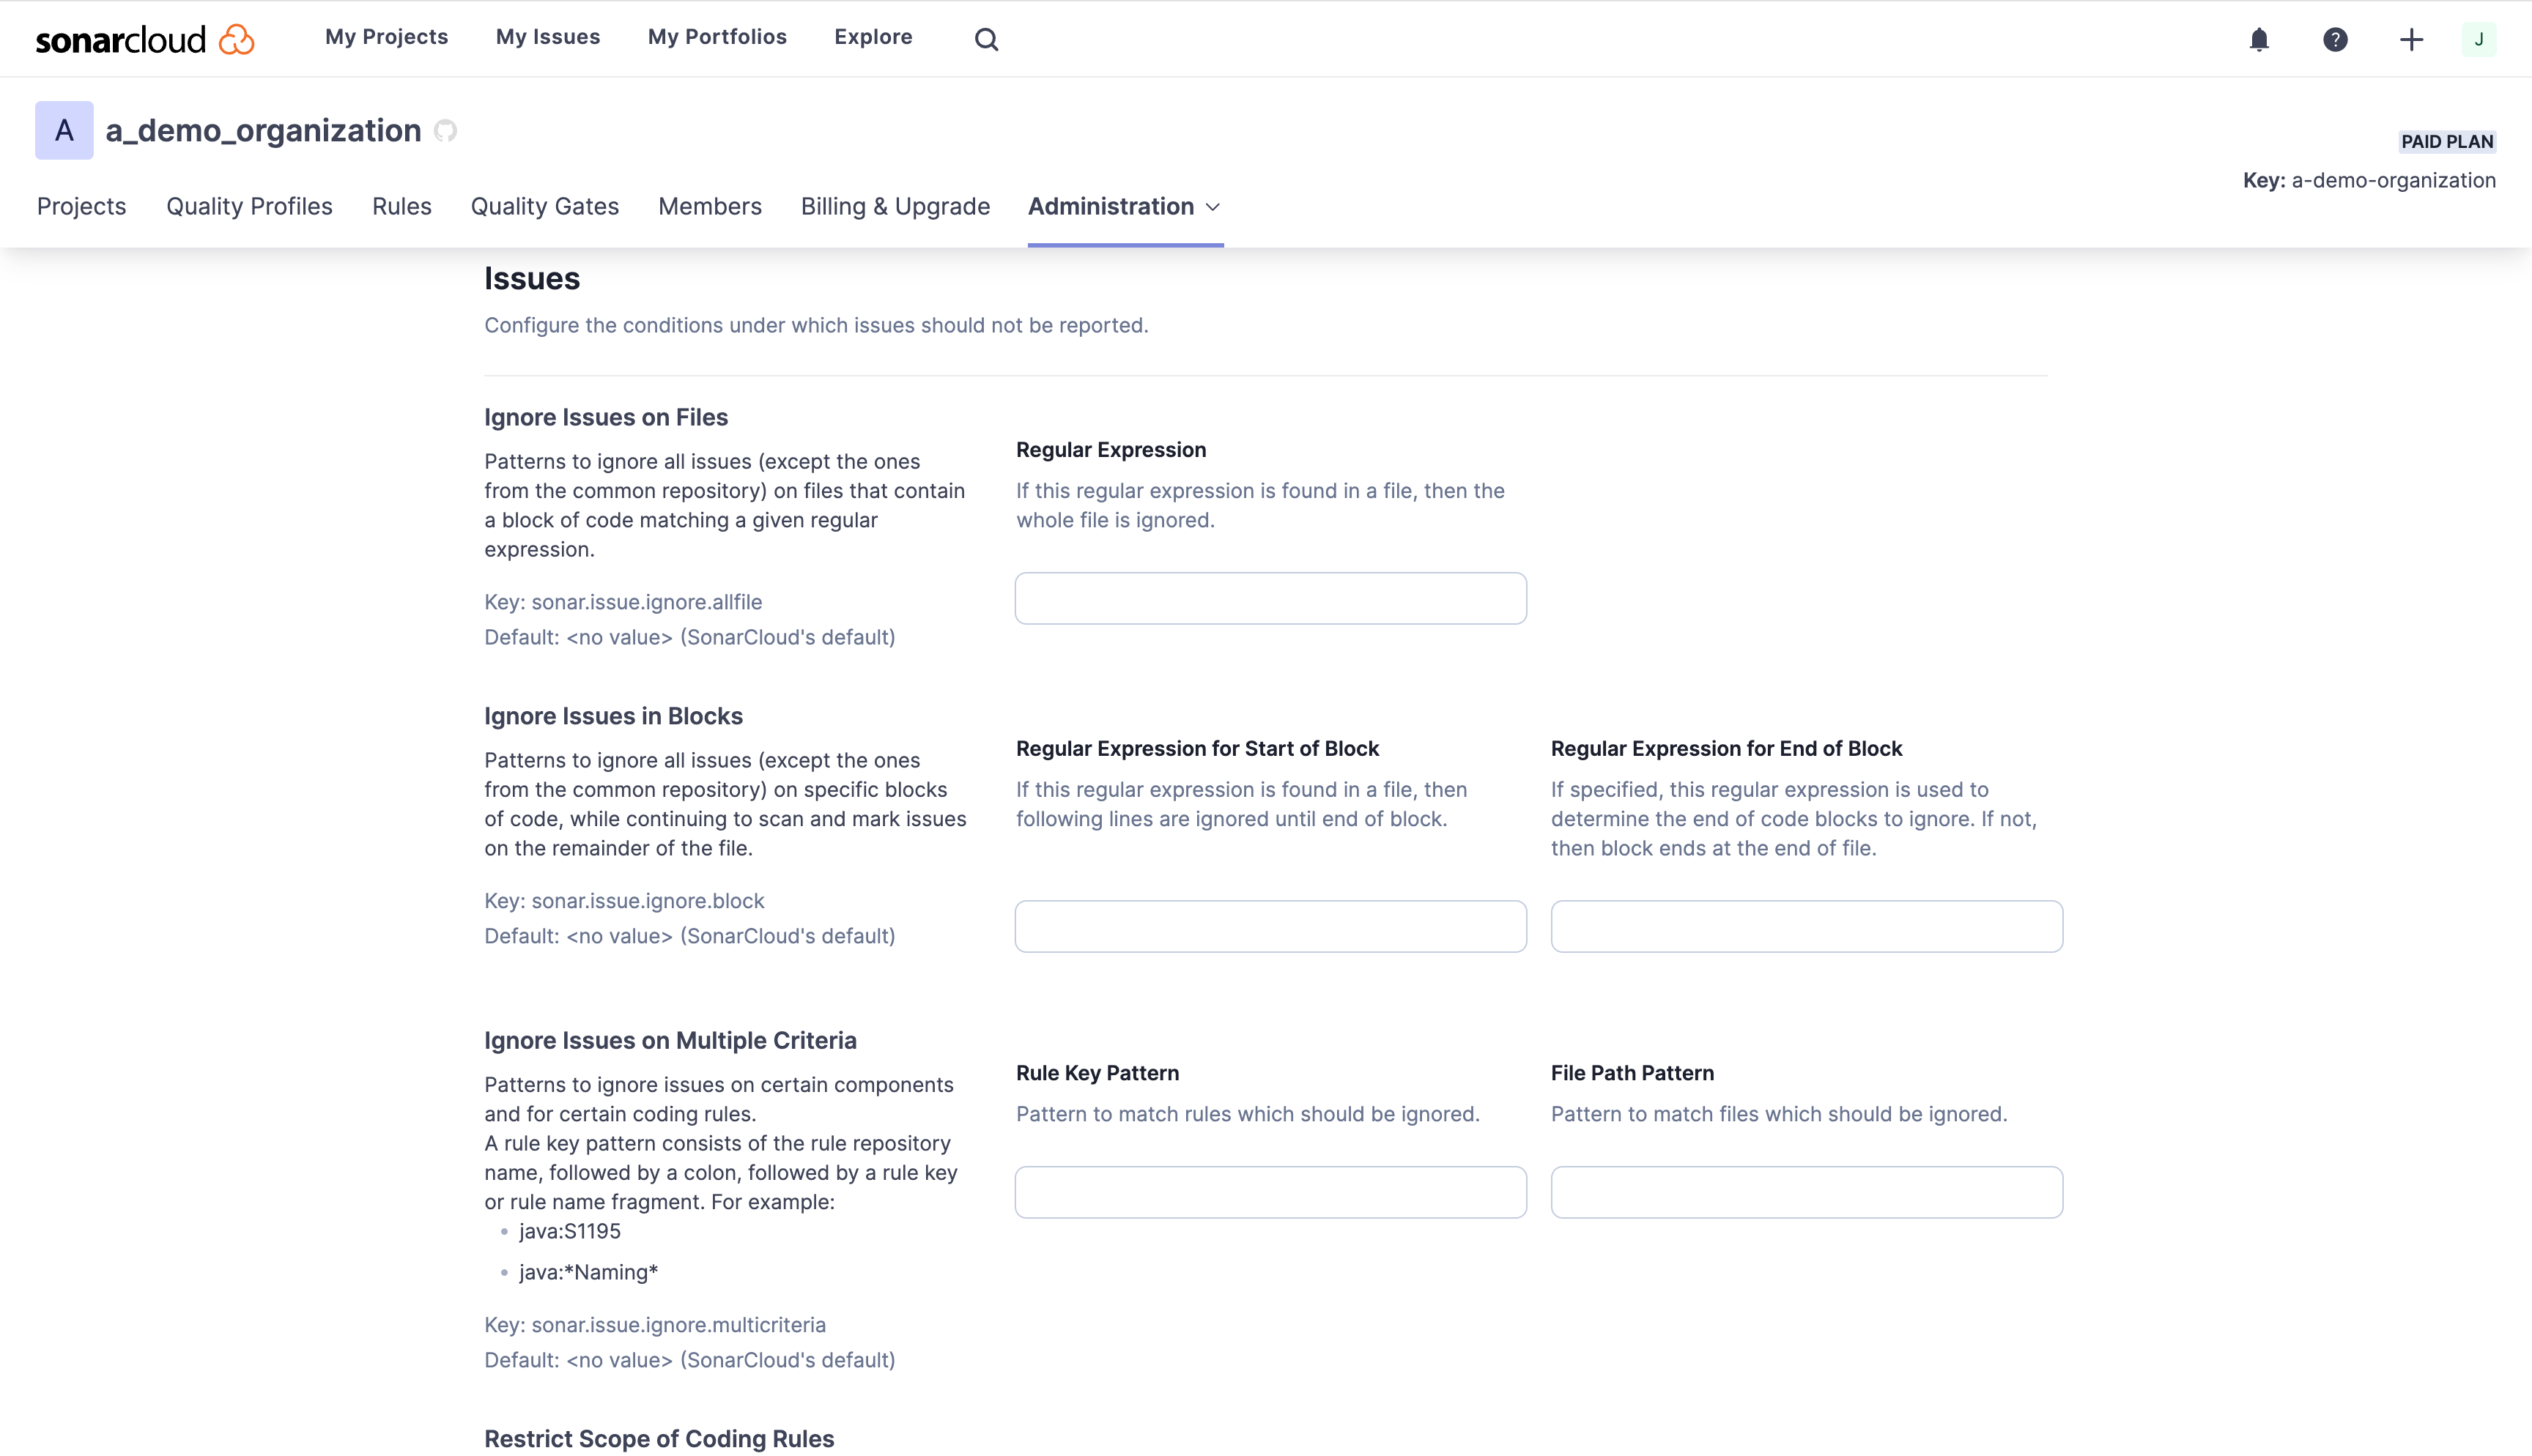
Task: Navigate to My Portfolios
Action: tap(716, 37)
